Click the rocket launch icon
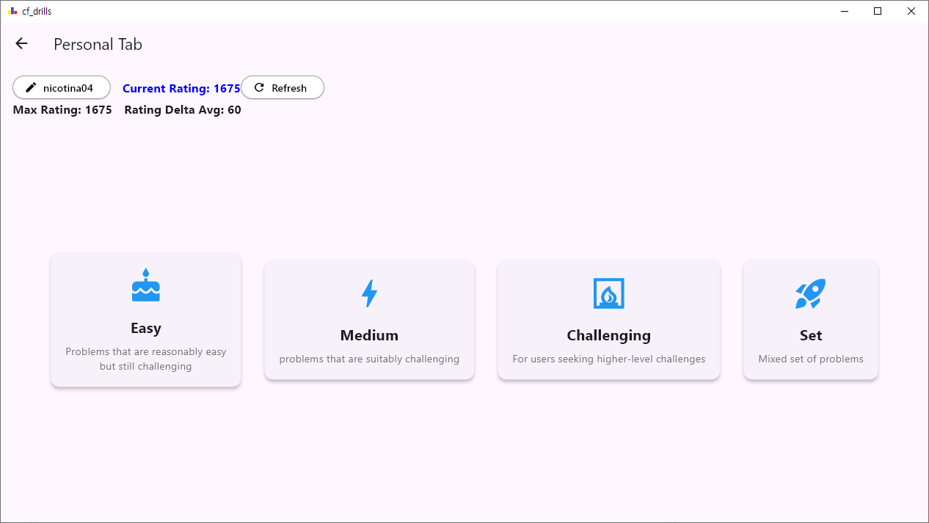The width and height of the screenshot is (929, 523). (x=810, y=293)
